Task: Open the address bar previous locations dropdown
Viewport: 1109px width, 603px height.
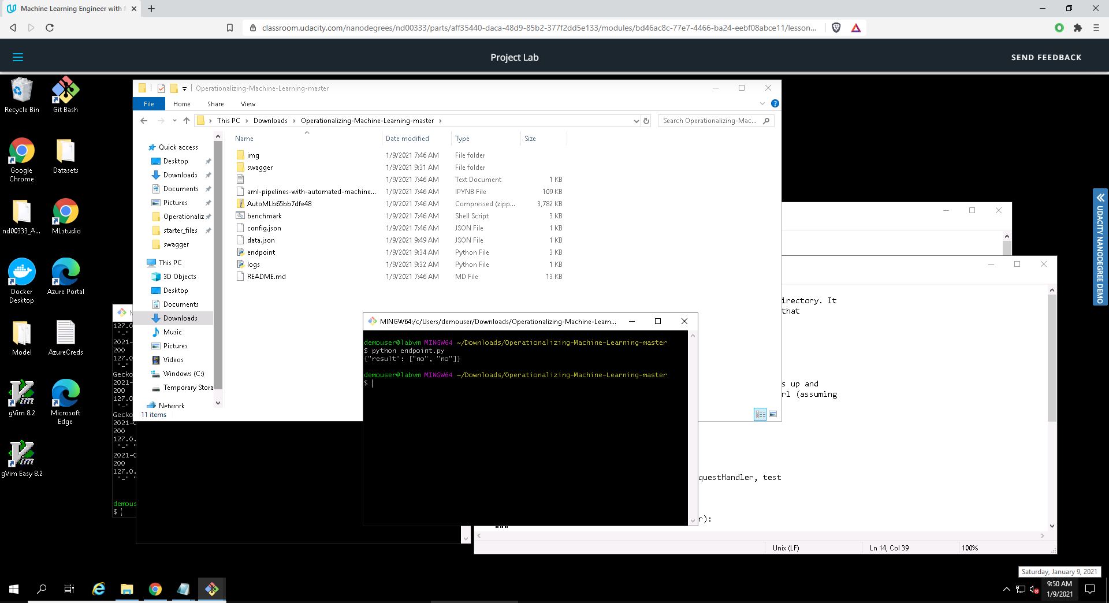Action: (636, 121)
